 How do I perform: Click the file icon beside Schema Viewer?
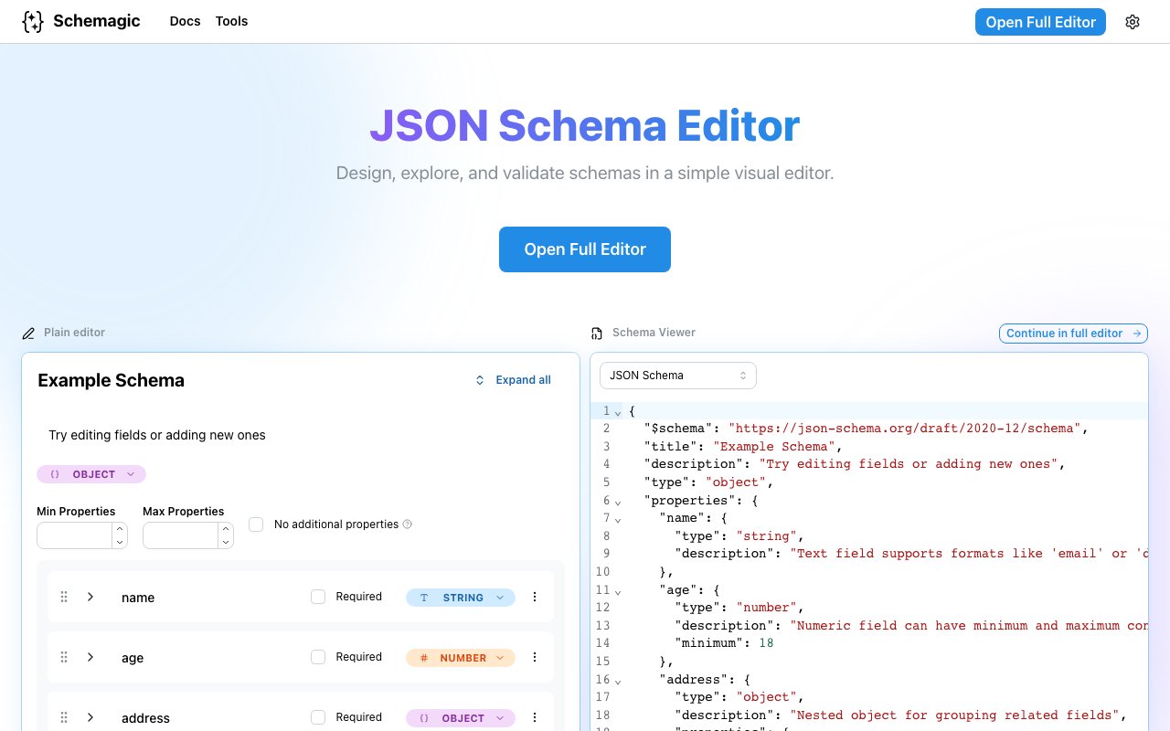point(597,334)
